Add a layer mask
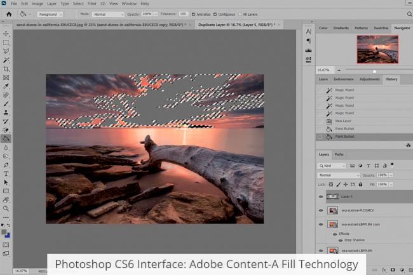This screenshot has height=275, width=413. (393, 270)
